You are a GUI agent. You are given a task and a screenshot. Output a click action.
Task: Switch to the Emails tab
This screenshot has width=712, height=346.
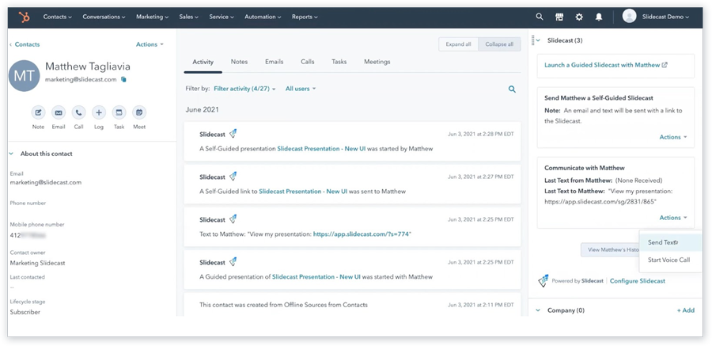pyautogui.click(x=275, y=62)
